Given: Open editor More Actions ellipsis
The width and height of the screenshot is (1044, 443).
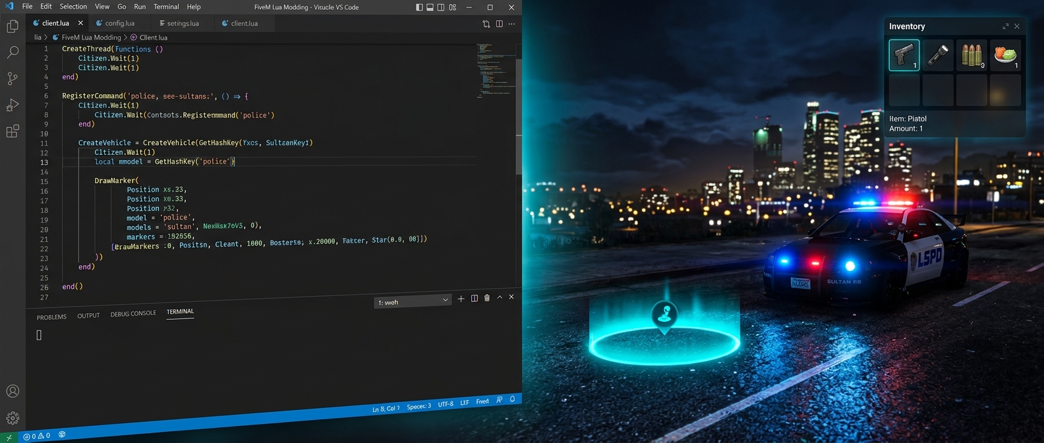Looking at the screenshot, I should click(x=511, y=24).
